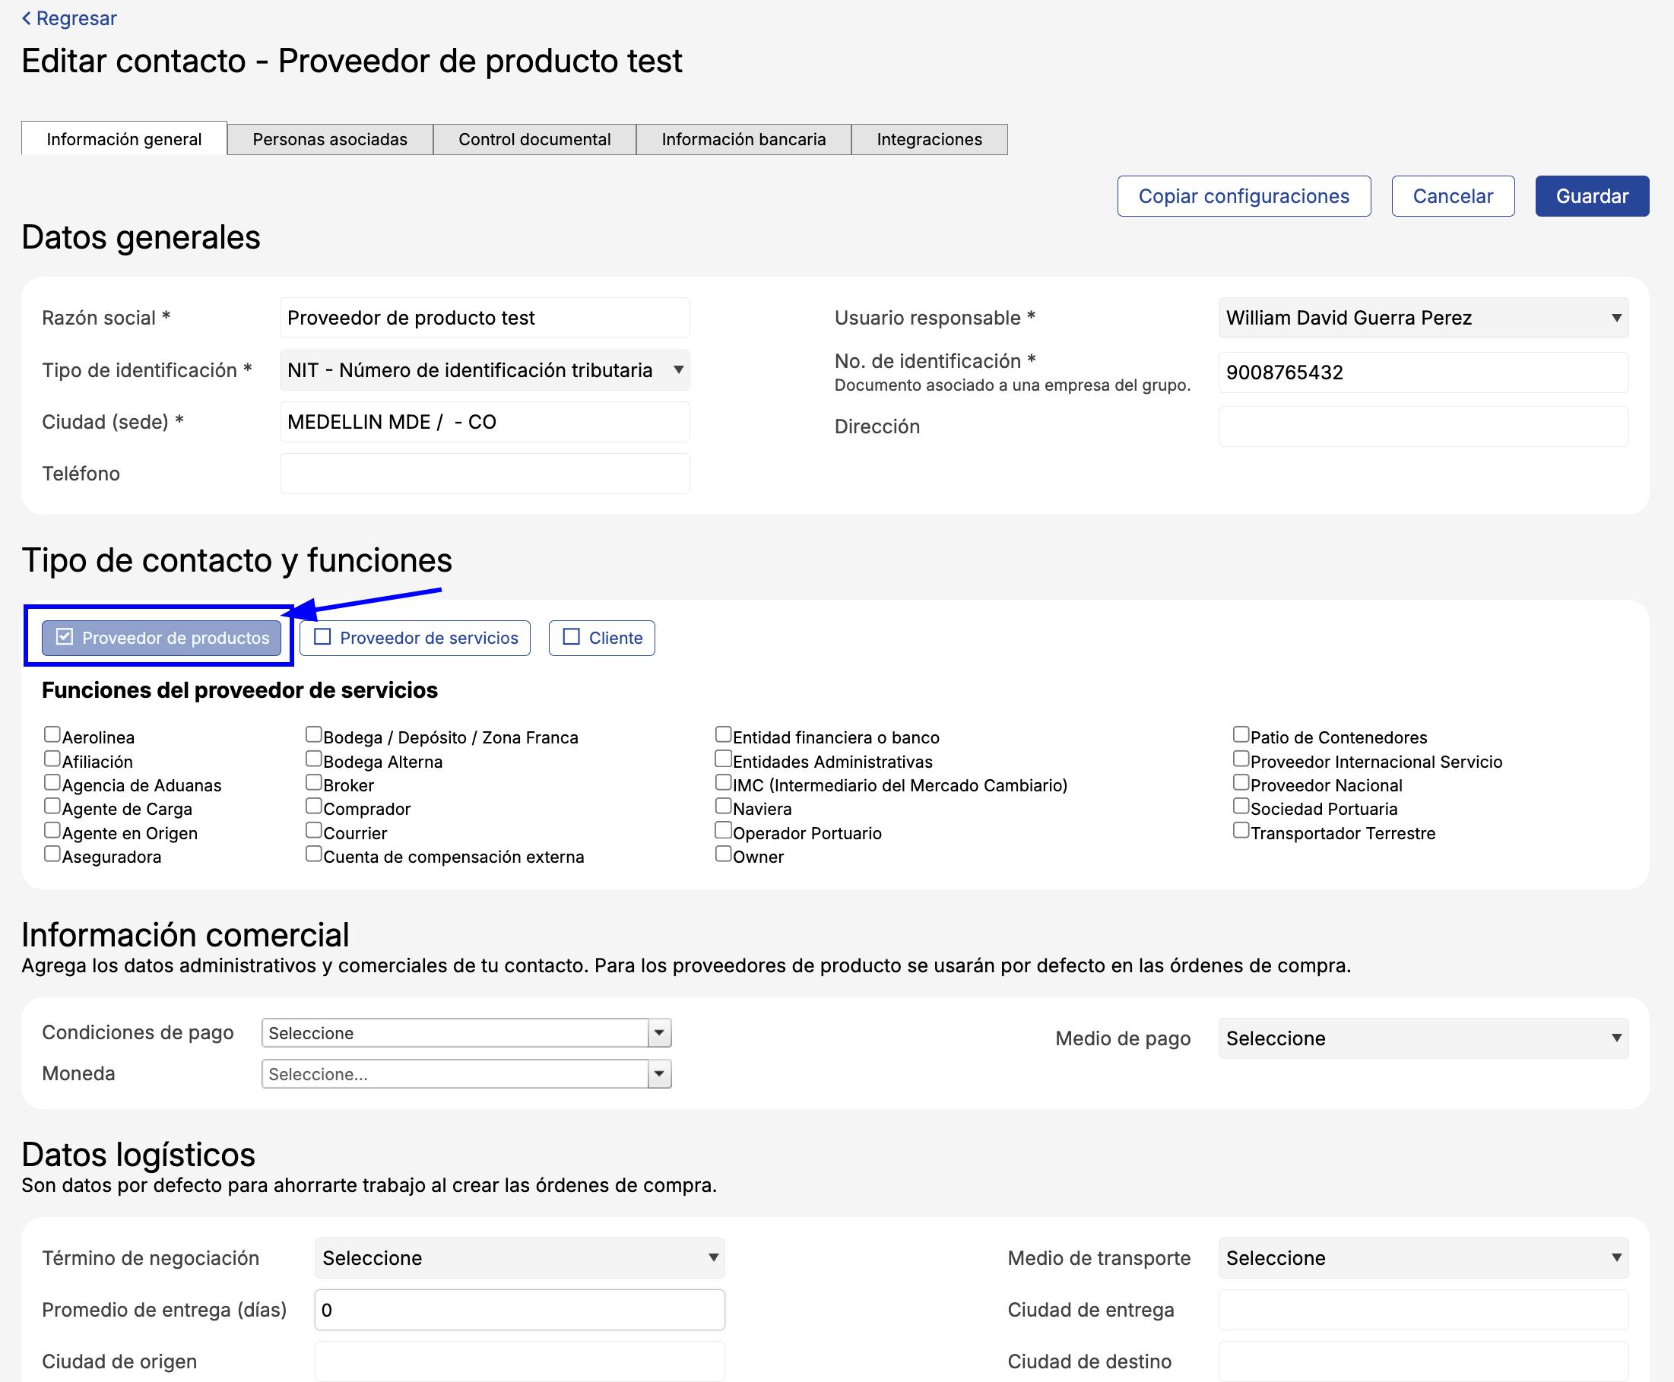
Task: Toggle Proveedor de productos contact type
Action: 162,638
